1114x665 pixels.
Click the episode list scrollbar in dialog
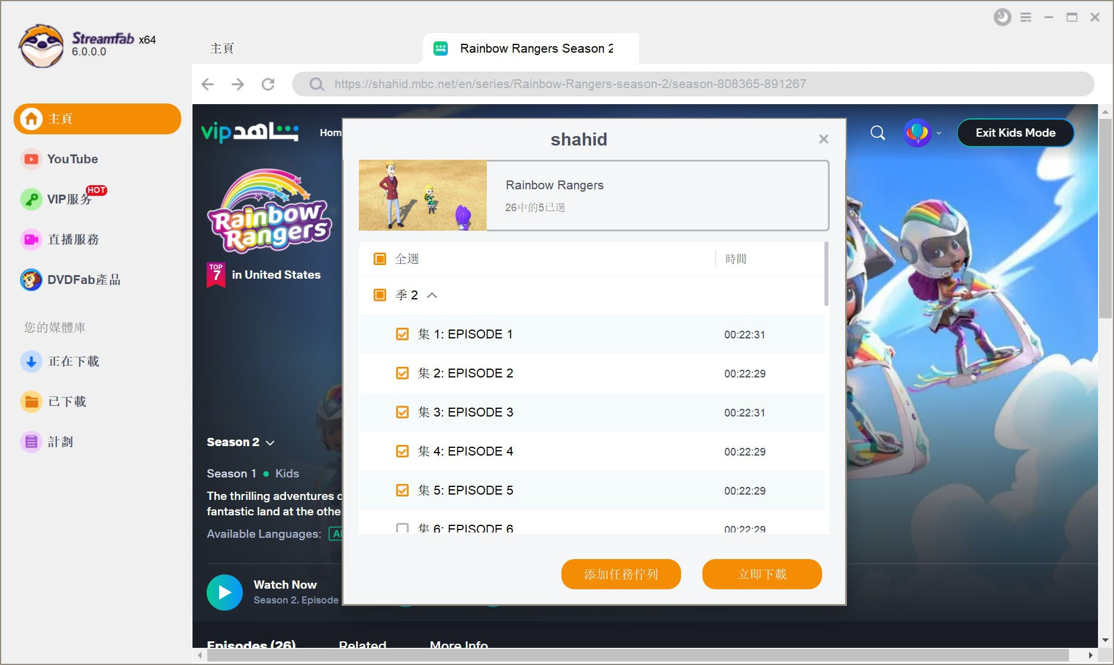click(826, 274)
